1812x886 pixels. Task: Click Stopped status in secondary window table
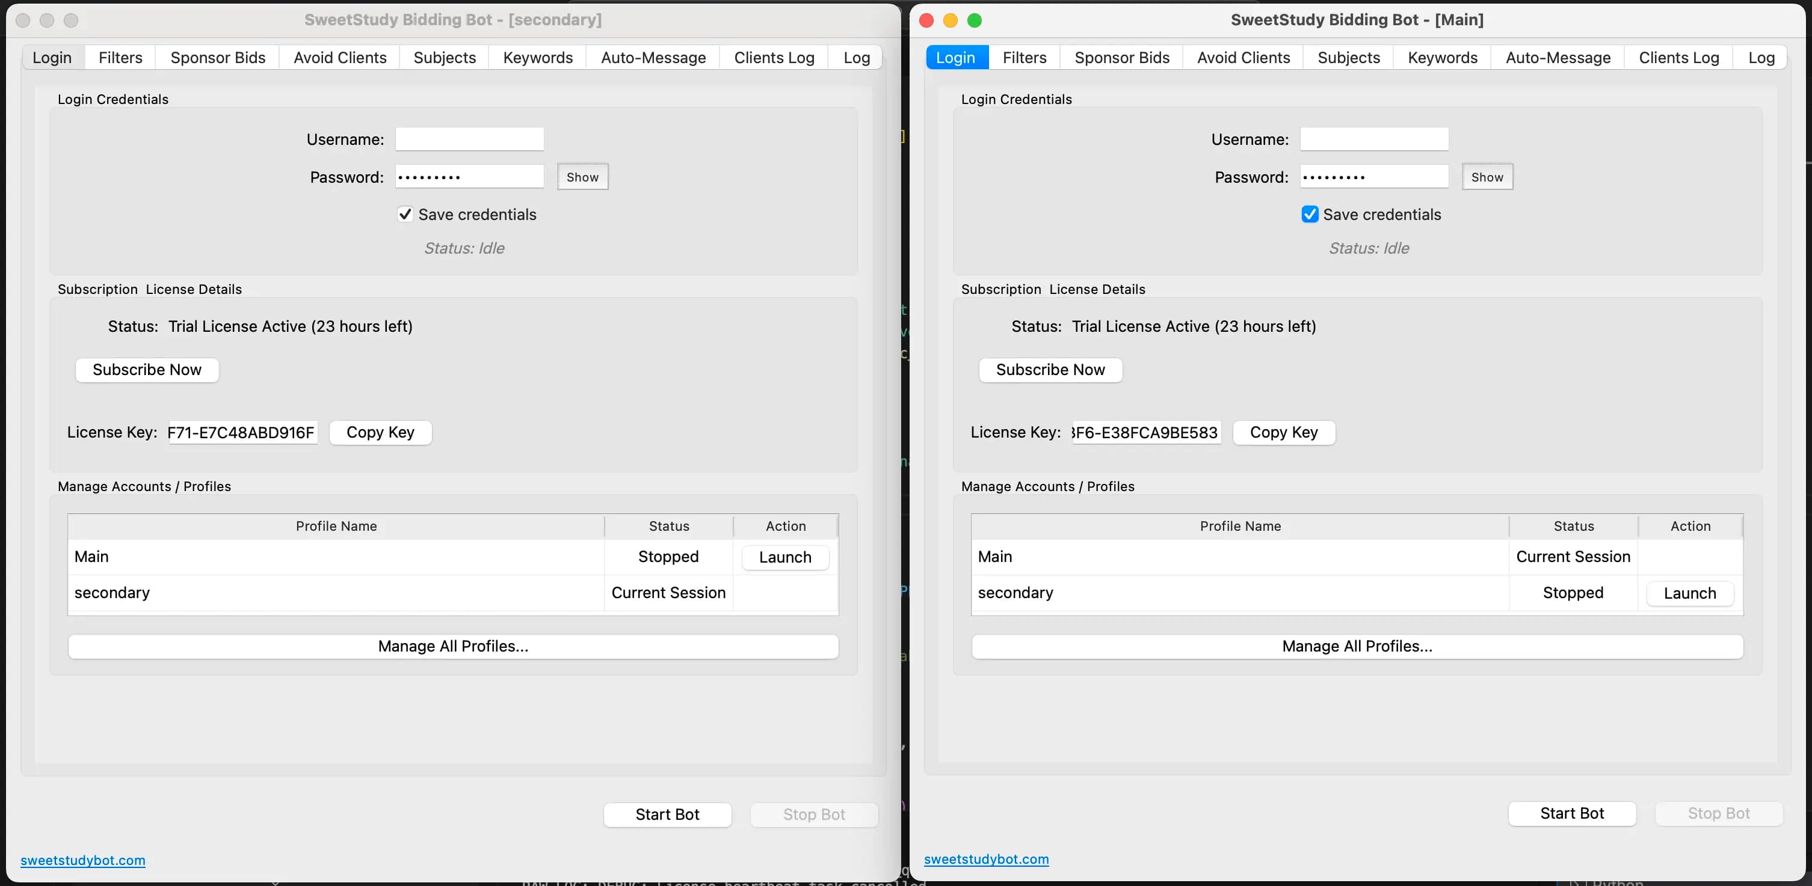668,557
